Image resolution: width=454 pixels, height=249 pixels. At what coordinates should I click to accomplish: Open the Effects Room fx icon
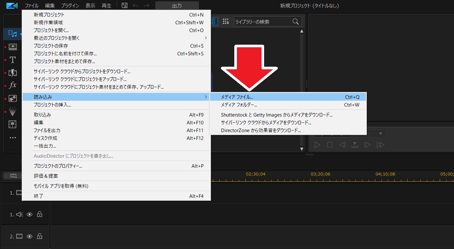[13, 85]
